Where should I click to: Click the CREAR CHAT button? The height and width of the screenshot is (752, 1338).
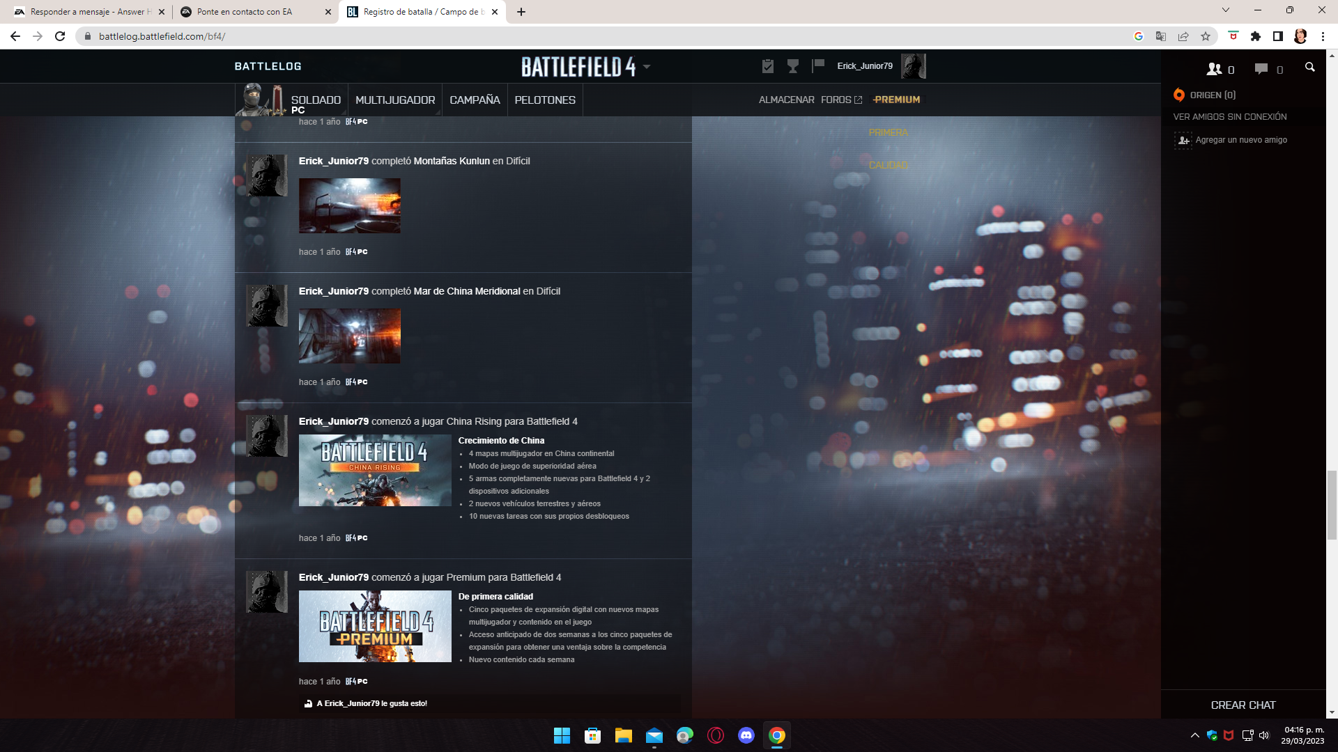1243,705
